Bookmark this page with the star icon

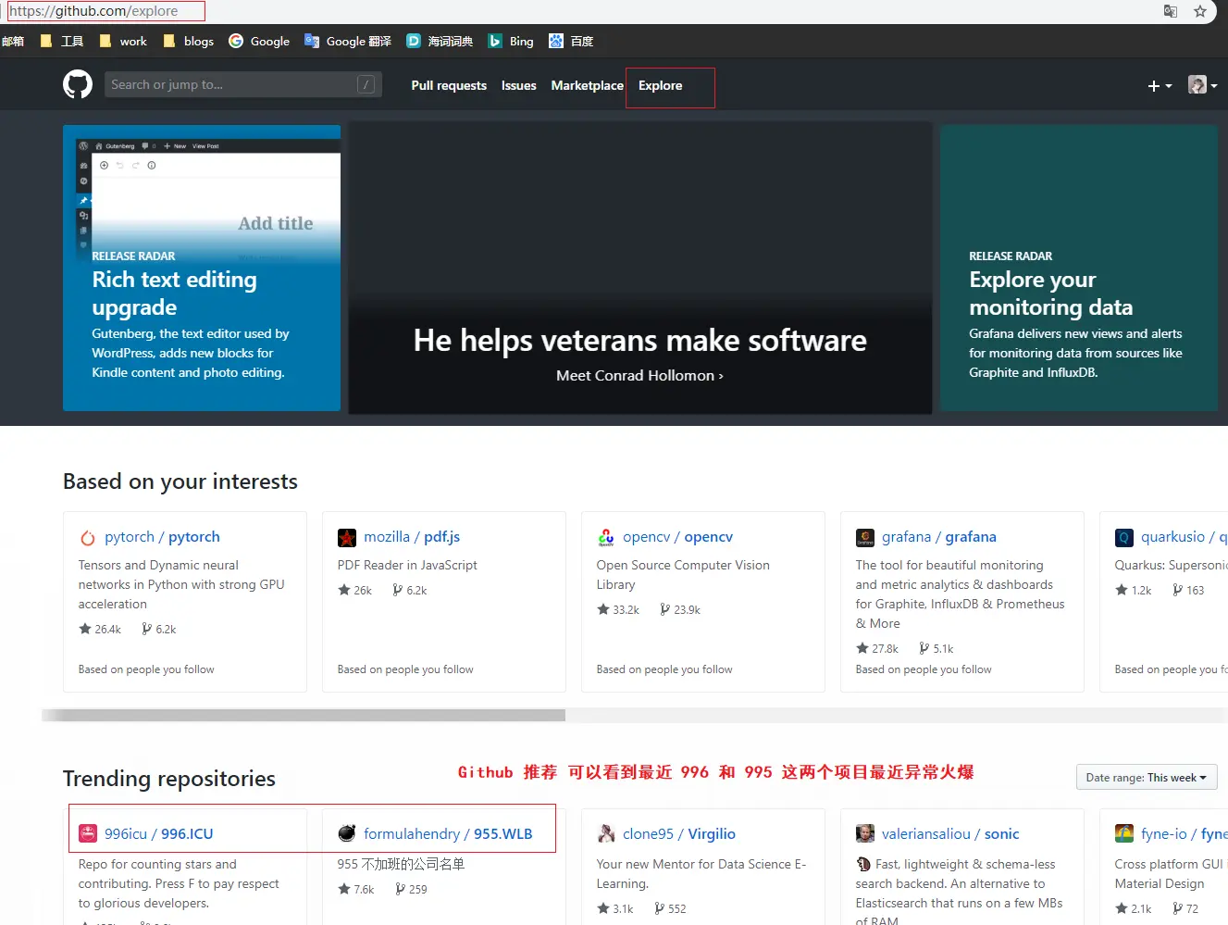coord(1200,11)
